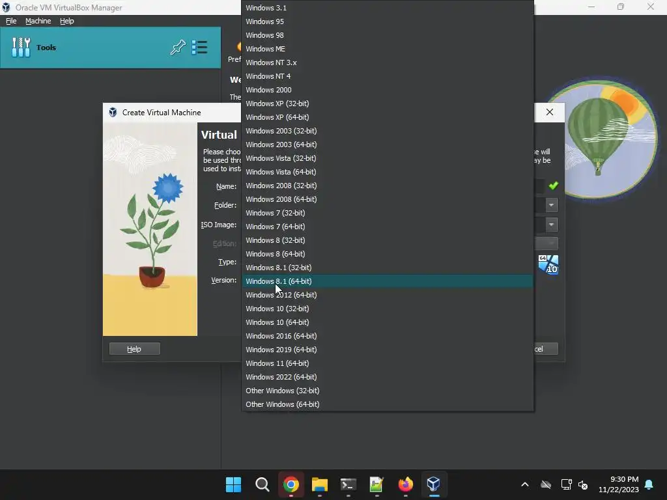667x500 pixels.
Task: Select Windows 2008 (64-bit)
Action: tap(388, 199)
